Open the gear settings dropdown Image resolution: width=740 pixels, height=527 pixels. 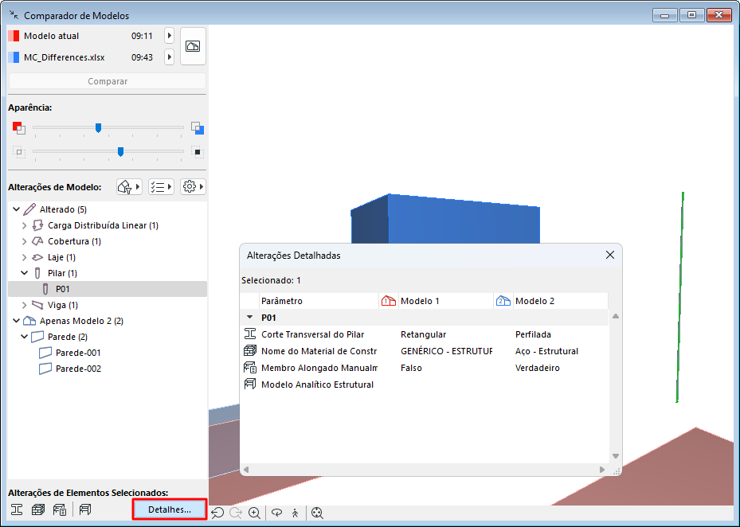point(193,187)
